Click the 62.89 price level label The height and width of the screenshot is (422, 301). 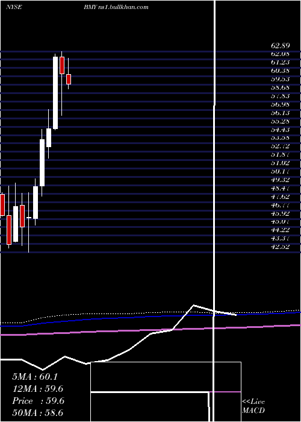click(x=280, y=46)
